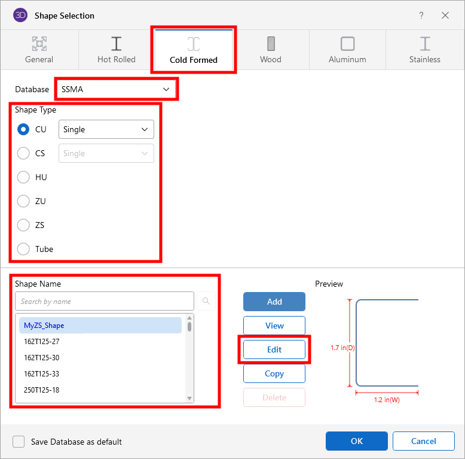Click the General shape category icon
465x459 pixels.
click(x=39, y=44)
